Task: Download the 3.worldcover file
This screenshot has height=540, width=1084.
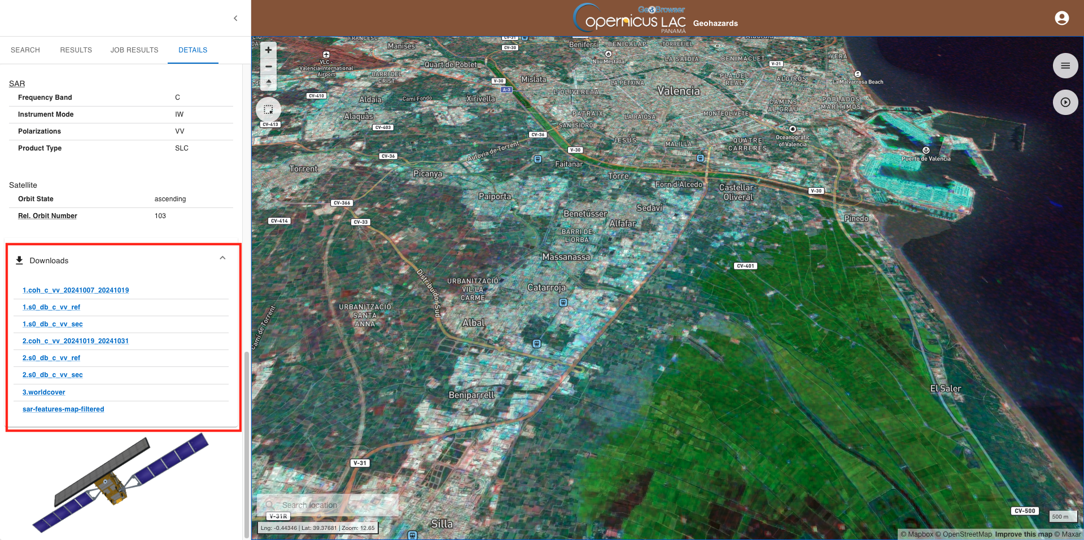Action: coord(43,392)
